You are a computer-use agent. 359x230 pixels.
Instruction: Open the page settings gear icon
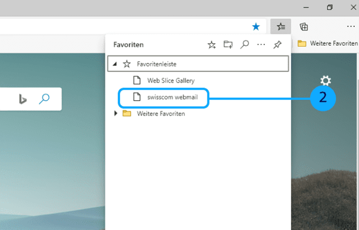click(x=326, y=81)
